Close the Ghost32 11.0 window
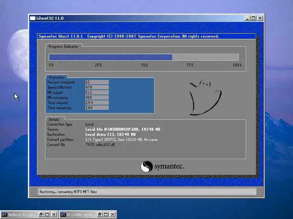The height and width of the screenshot is (219, 293). 260,18
